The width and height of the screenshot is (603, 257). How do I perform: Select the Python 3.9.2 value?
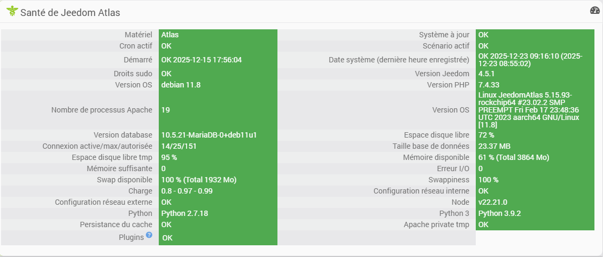coord(499,213)
